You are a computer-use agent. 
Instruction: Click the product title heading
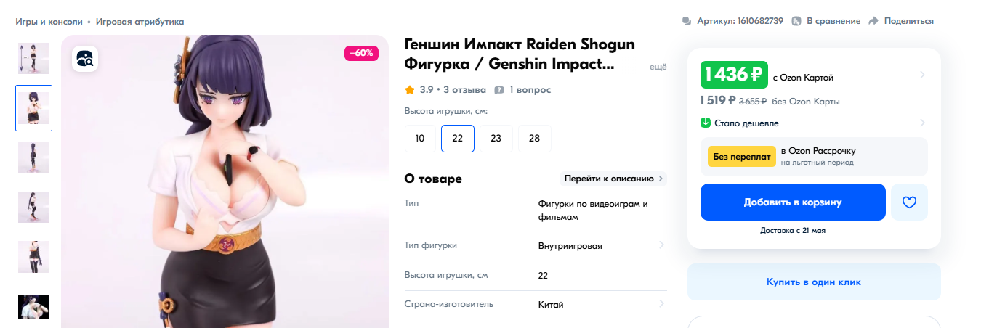coord(520,54)
